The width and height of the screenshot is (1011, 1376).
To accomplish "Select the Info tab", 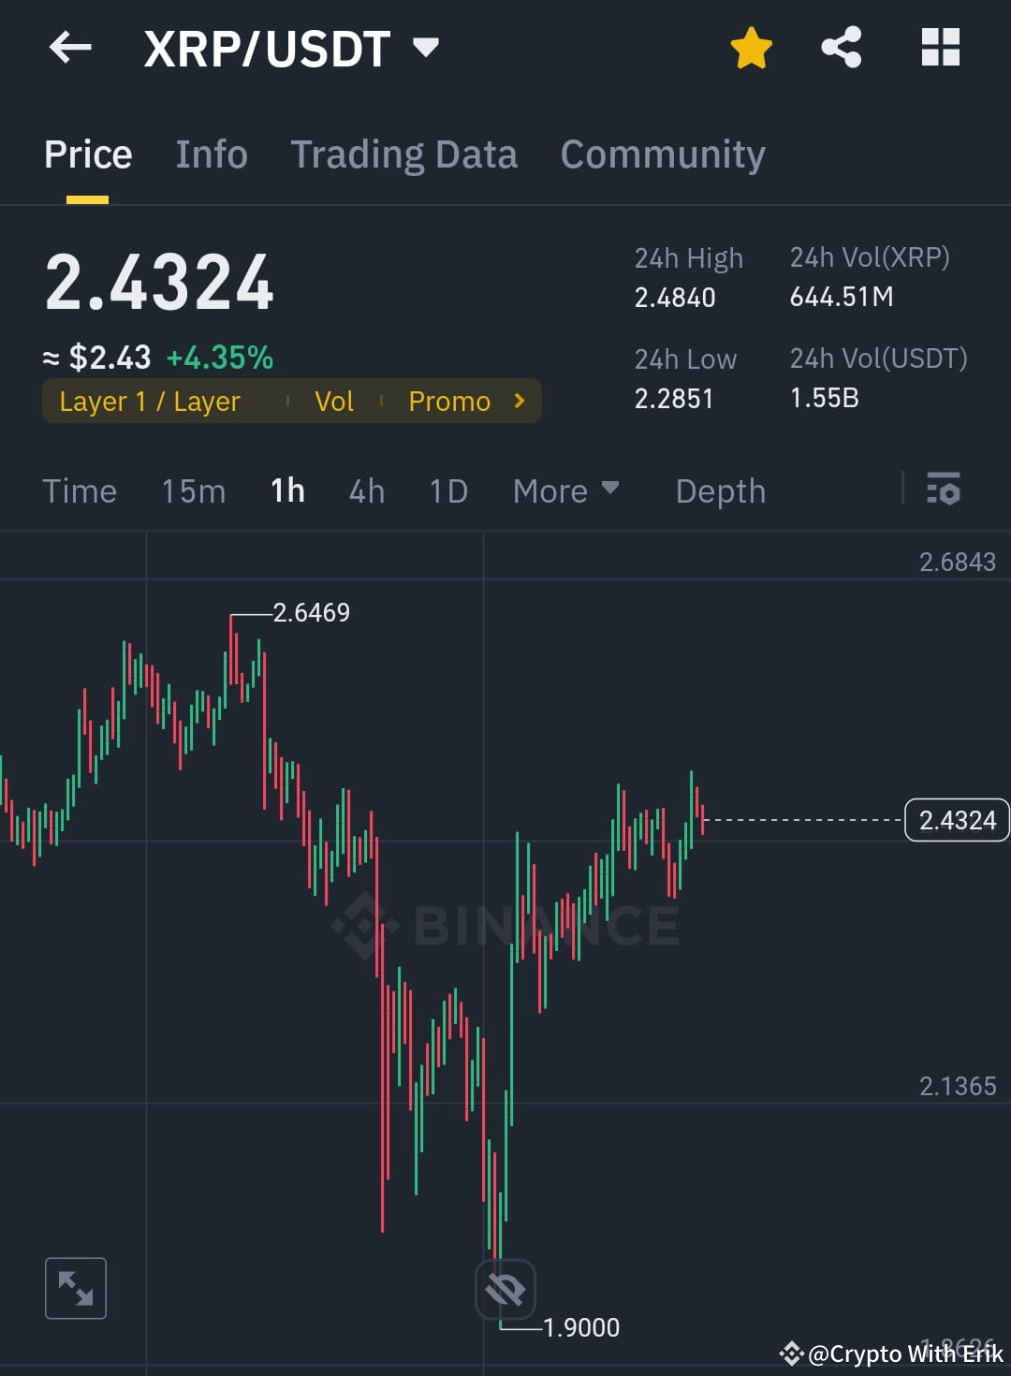I will (x=211, y=154).
